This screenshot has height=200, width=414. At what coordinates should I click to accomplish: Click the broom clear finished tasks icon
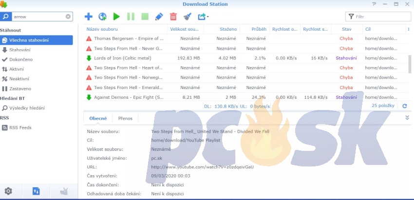[x=187, y=17]
